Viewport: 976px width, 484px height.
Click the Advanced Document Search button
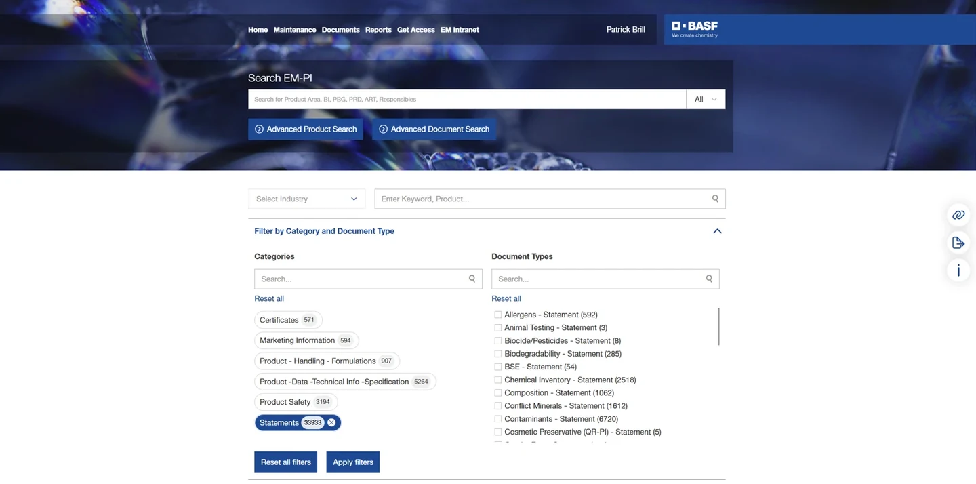(x=434, y=129)
